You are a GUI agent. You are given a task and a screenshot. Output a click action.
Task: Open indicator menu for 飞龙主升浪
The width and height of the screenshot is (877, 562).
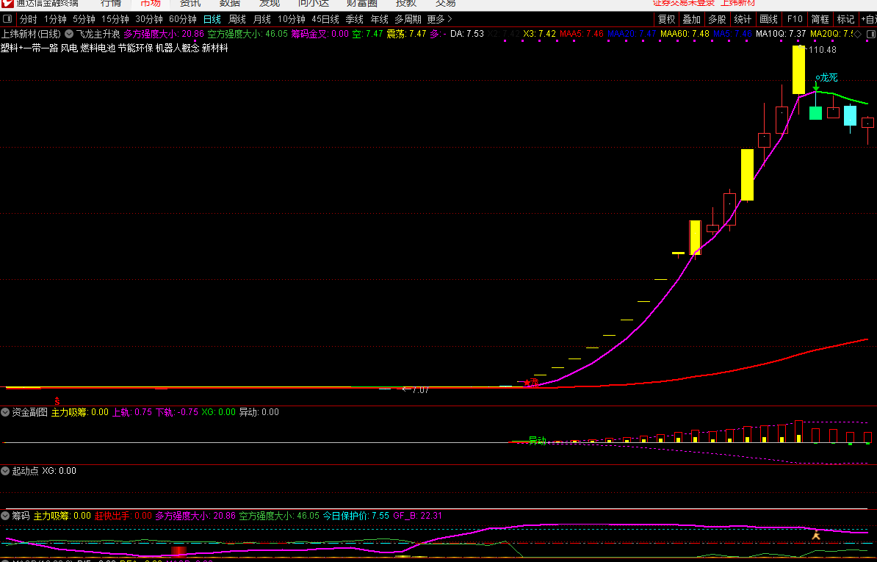(70, 34)
